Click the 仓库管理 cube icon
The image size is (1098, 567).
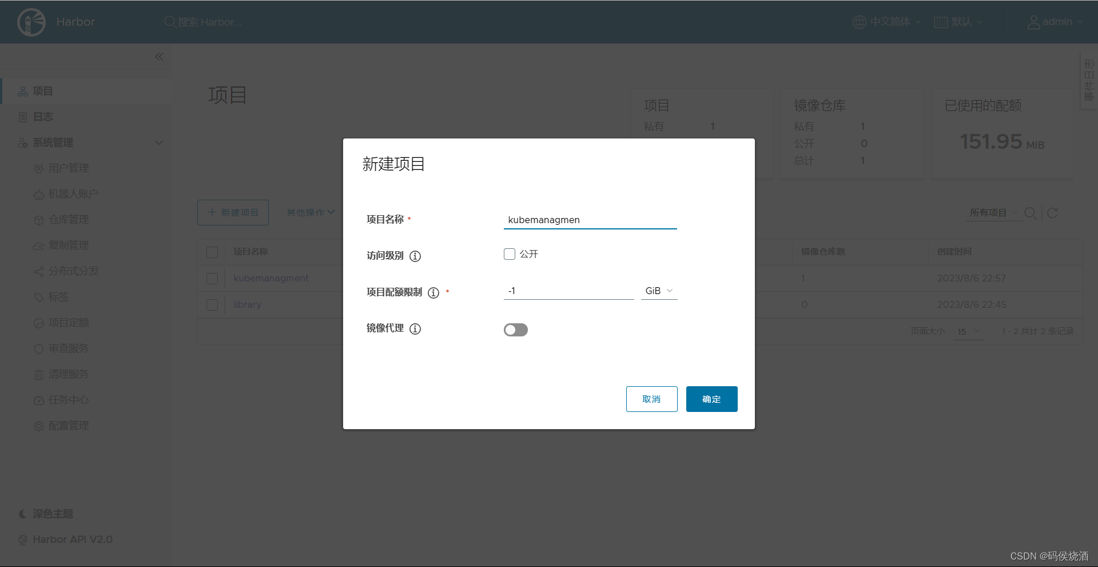(x=38, y=220)
